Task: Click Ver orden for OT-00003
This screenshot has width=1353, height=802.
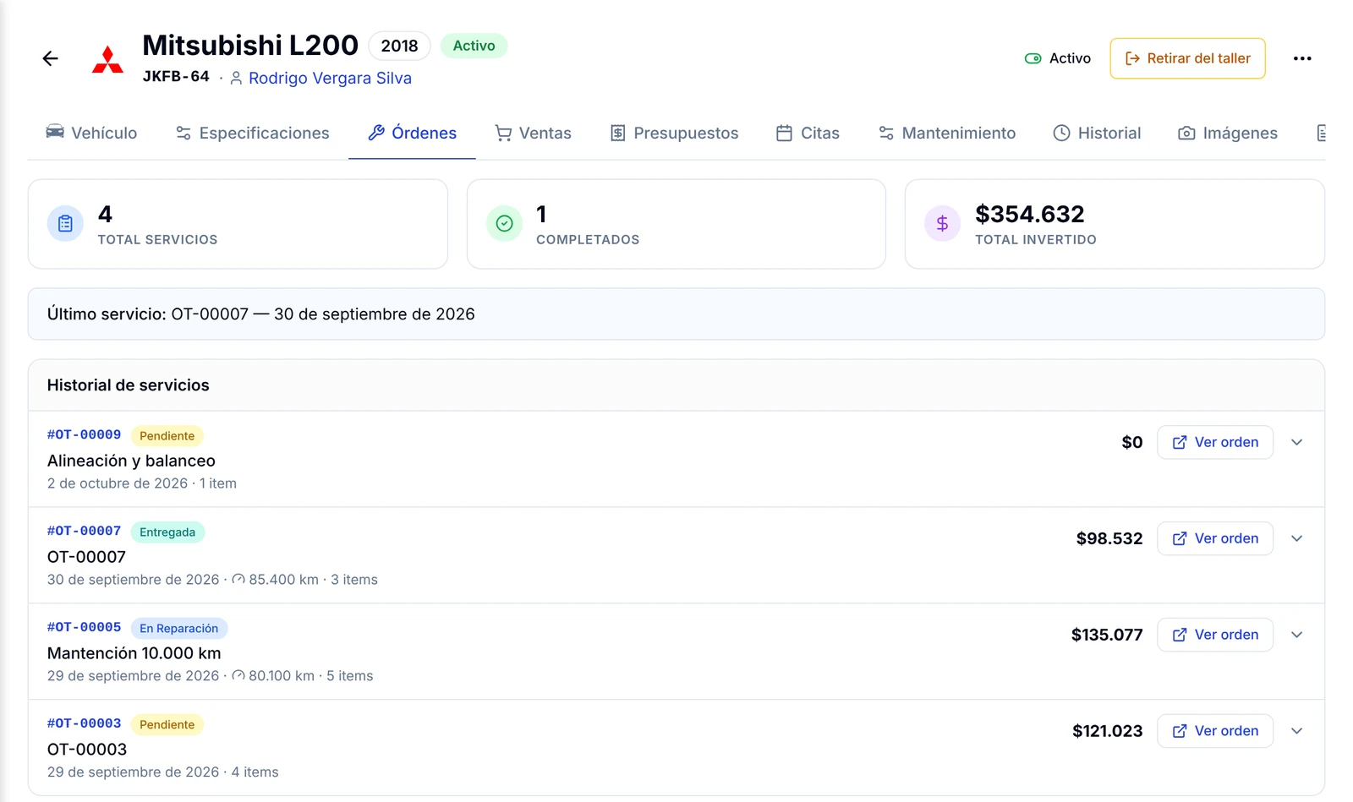Action: coord(1215,731)
